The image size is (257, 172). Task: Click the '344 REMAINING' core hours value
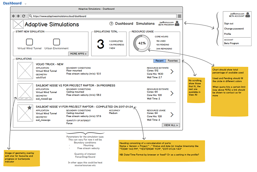[164, 49]
